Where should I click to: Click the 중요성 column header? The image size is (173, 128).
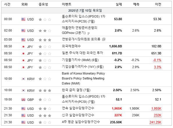[43, 4]
